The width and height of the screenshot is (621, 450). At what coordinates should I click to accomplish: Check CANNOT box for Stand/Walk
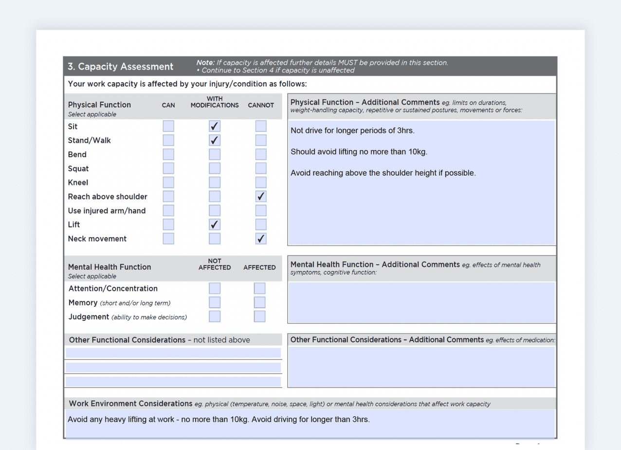tap(260, 140)
